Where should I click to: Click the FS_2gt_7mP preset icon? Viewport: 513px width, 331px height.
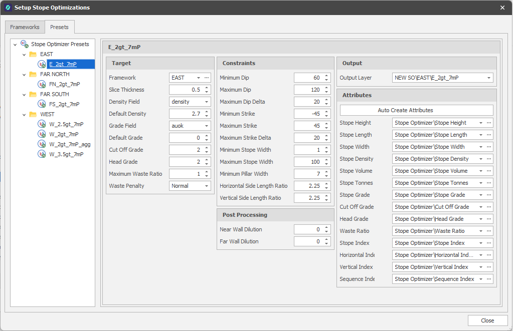coord(42,104)
